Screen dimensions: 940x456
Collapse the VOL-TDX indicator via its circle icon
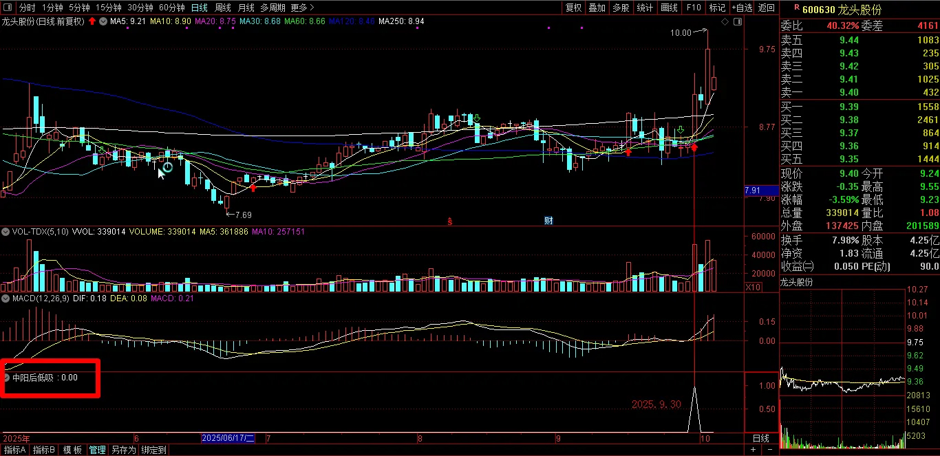pyautogui.click(x=6, y=232)
